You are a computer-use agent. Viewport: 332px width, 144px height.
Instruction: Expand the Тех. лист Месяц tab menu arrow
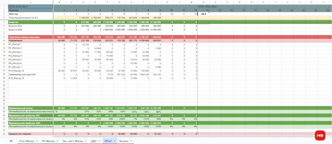[85, 141]
